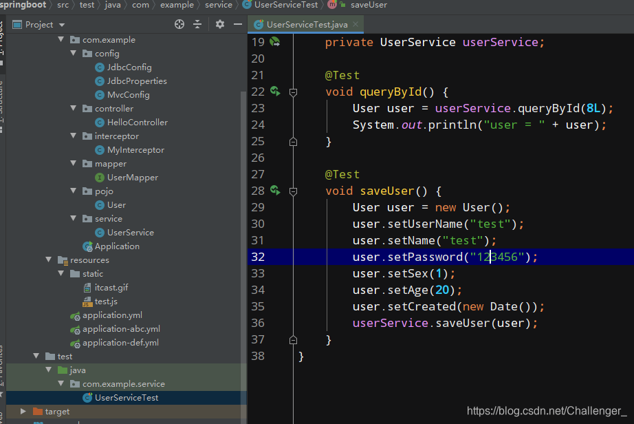This screenshot has width=634, height=424.
Task: Open HelloController class
Action: 131,123
